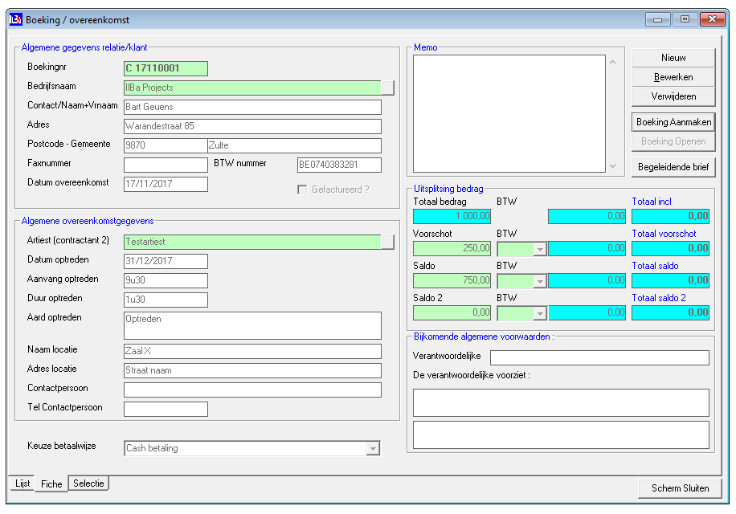Click the Nieuw button
The height and width of the screenshot is (514, 736).
tap(673, 58)
